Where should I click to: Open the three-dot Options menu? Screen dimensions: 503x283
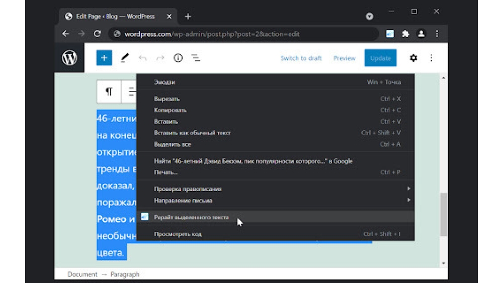(431, 58)
